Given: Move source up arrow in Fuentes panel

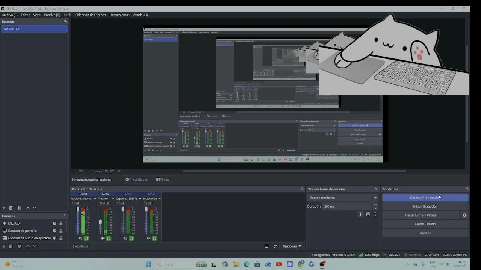Looking at the screenshot, I should click(28, 246).
